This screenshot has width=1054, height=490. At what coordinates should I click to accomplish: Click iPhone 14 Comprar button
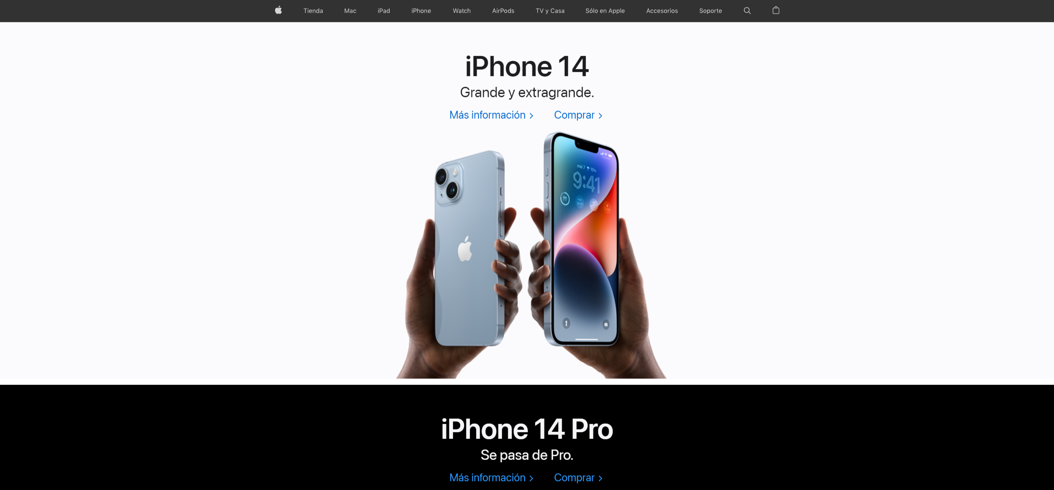577,115
